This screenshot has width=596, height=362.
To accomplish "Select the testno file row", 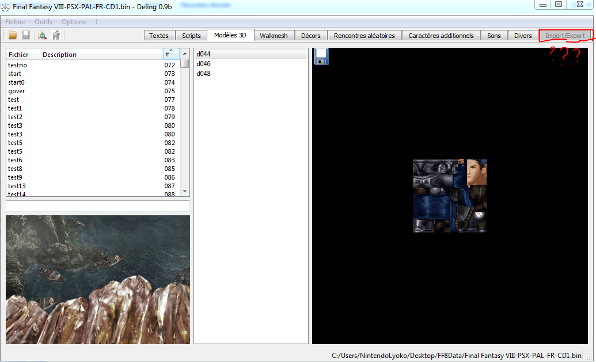I will coord(93,65).
